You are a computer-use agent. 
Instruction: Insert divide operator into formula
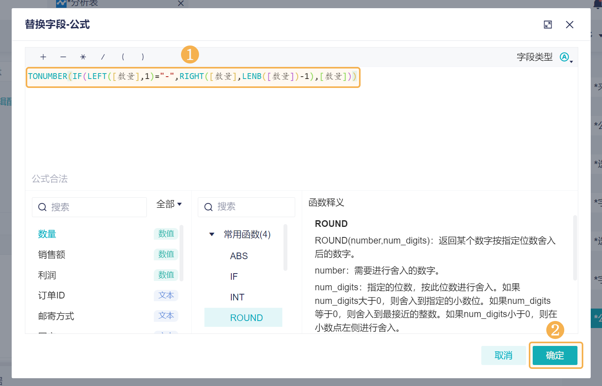(103, 57)
